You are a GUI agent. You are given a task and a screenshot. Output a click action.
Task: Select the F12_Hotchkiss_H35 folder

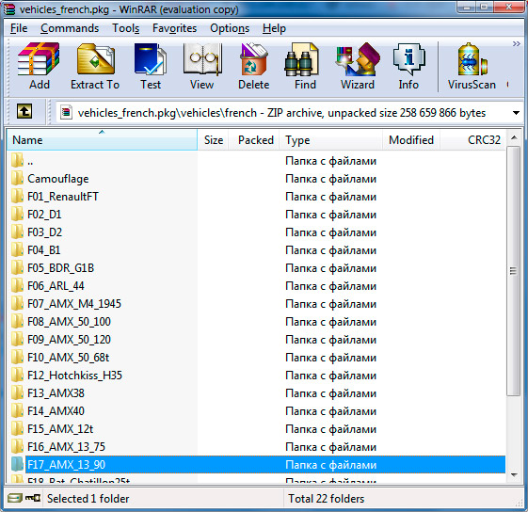point(256,376)
